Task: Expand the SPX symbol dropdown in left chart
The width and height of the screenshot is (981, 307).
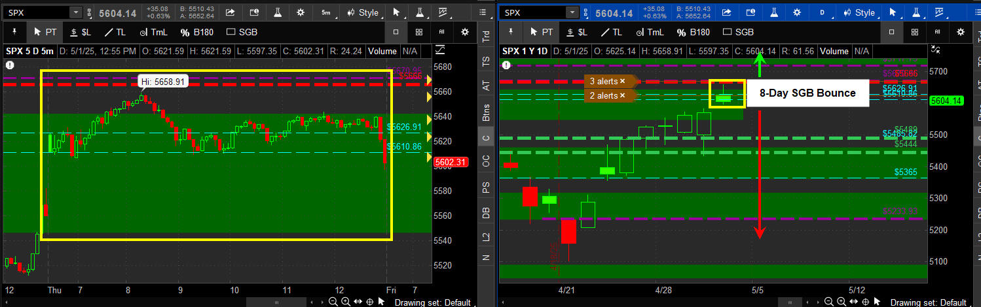Action: pyautogui.click(x=75, y=12)
